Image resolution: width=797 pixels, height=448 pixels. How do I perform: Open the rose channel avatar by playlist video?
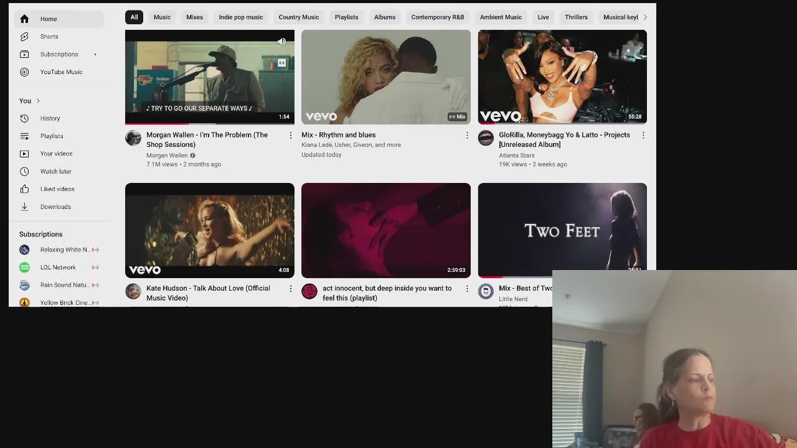point(309,291)
